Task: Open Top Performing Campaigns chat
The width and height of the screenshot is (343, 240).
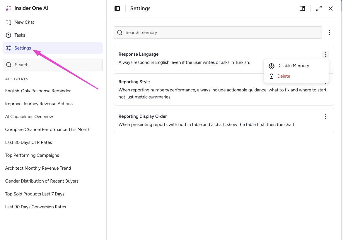Action: point(32,155)
